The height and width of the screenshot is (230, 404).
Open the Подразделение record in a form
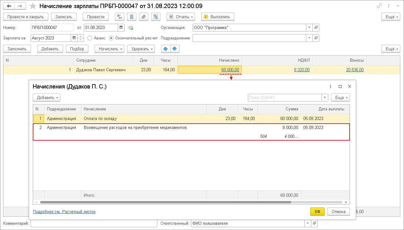tap(316, 38)
